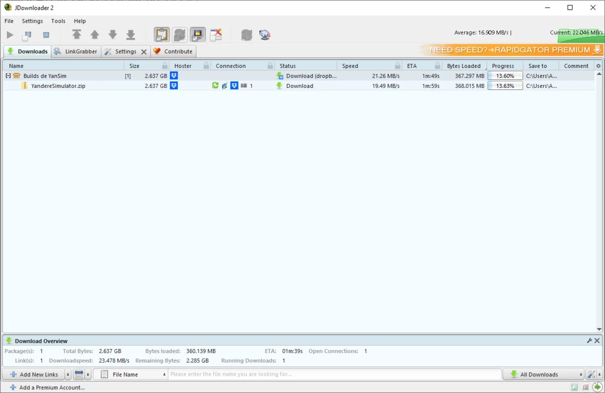The height and width of the screenshot is (393, 605).
Task: Move selected item down one position
Action: pos(113,34)
